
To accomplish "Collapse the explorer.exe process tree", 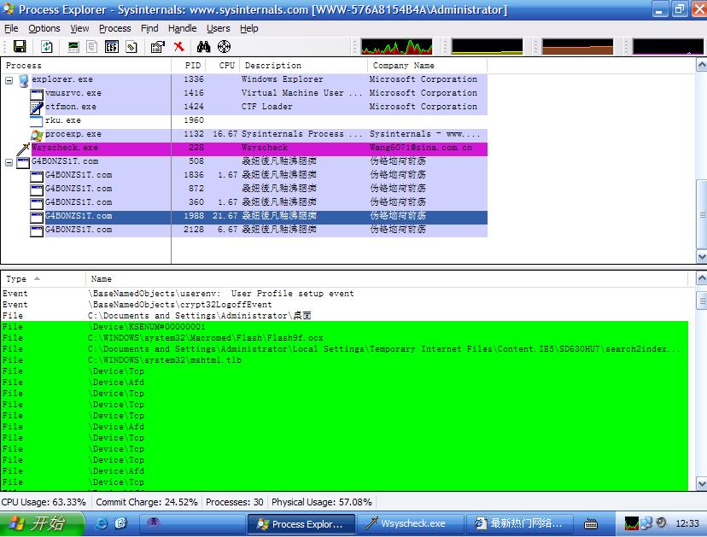I will click(x=9, y=80).
